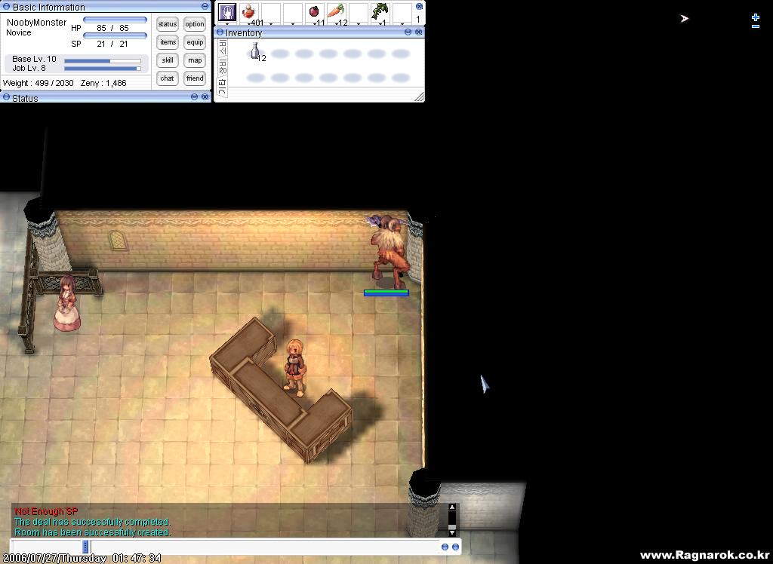This screenshot has width=773, height=564.
Task: Click the chat button in Basic Information
Action: point(167,78)
